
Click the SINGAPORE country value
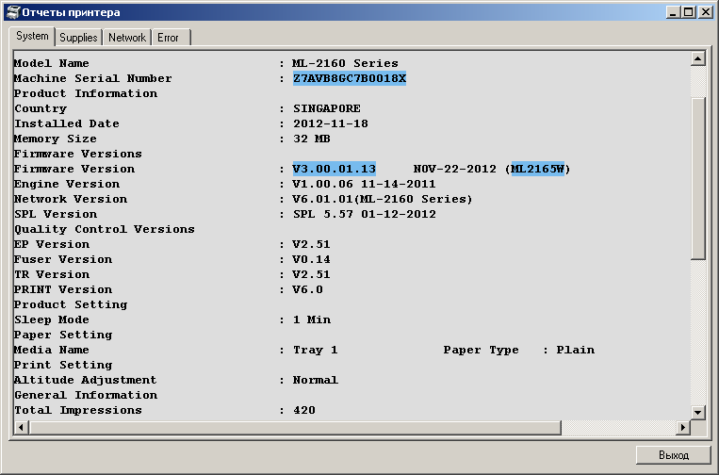326,108
